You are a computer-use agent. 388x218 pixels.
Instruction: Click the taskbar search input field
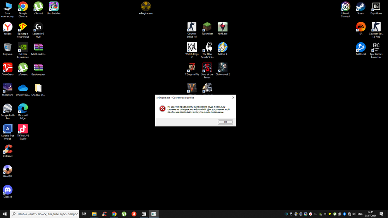coord(45,214)
